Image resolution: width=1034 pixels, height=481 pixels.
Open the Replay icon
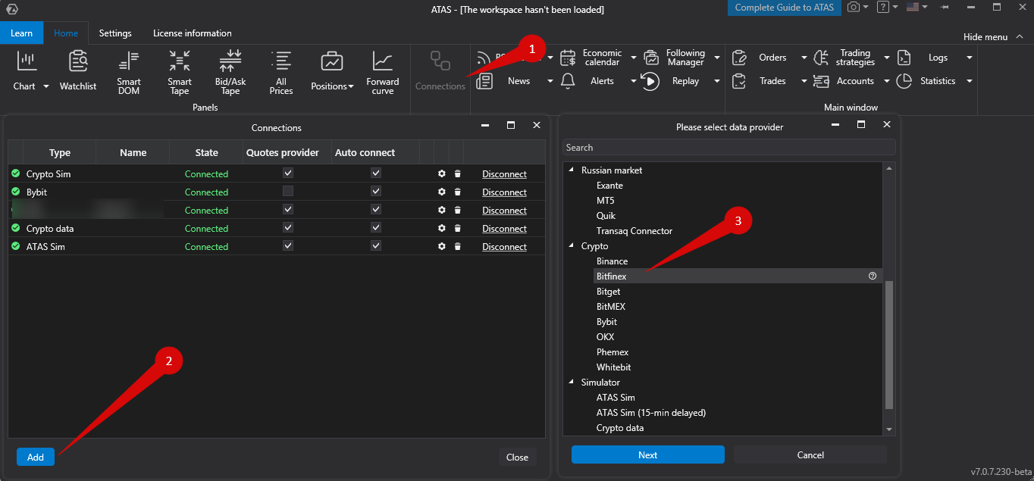pyautogui.click(x=650, y=81)
